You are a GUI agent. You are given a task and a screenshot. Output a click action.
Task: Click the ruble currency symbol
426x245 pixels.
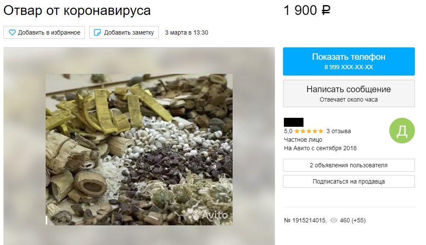coord(326,11)
